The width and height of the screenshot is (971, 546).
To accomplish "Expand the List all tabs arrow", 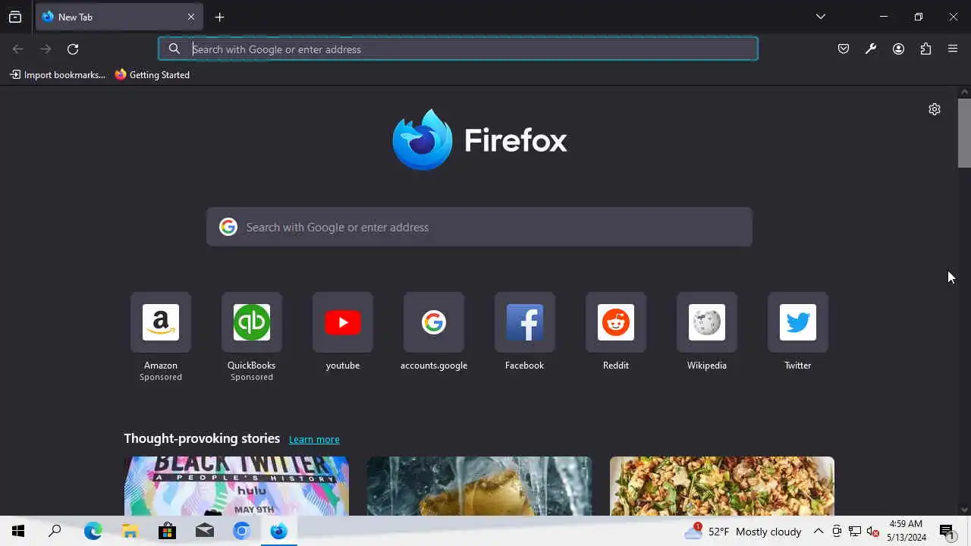I will point(821,17).
